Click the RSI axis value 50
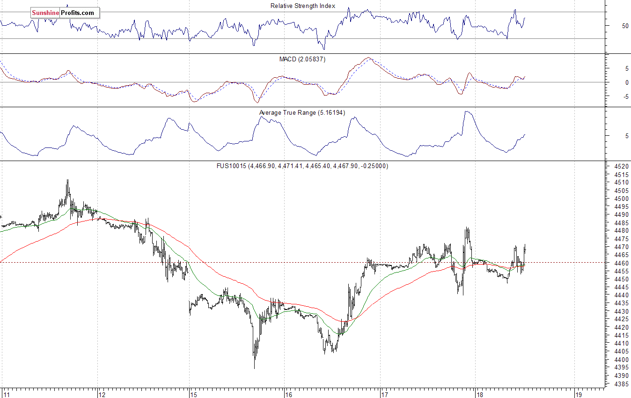The image size is (631, 398). 625,26
